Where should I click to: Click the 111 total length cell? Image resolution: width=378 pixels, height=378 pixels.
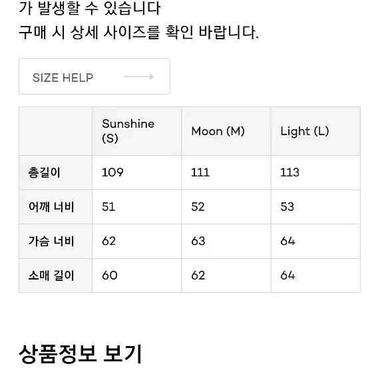click(x=226, y=172)
